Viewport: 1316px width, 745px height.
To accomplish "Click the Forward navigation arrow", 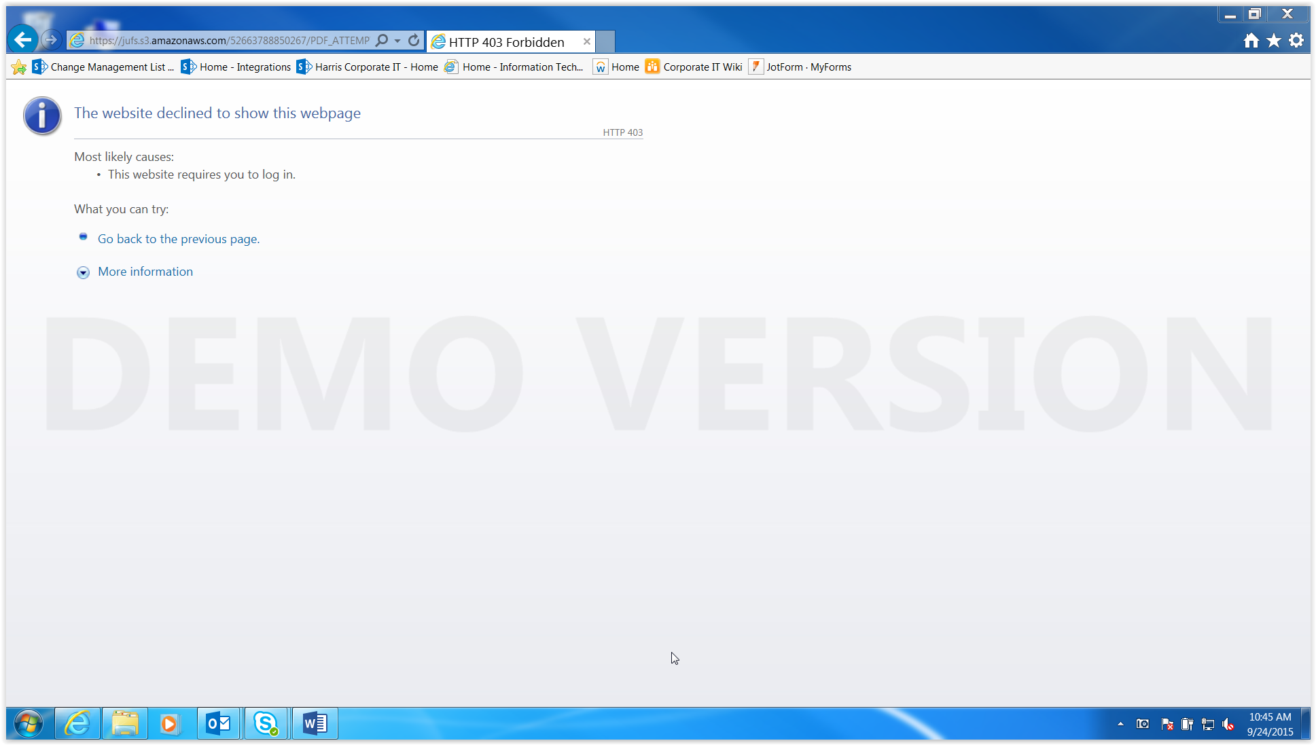I will (51, 40).
